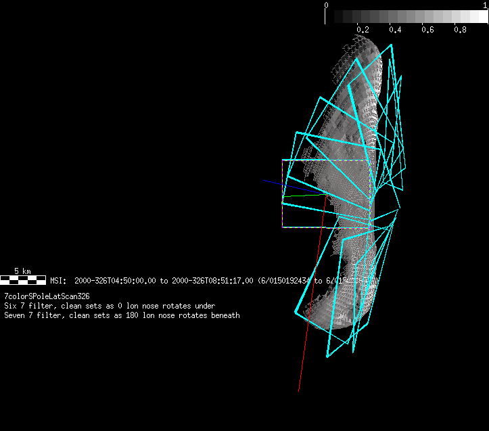
Task: Click the MSI time range label
Action: coord(58,280)
